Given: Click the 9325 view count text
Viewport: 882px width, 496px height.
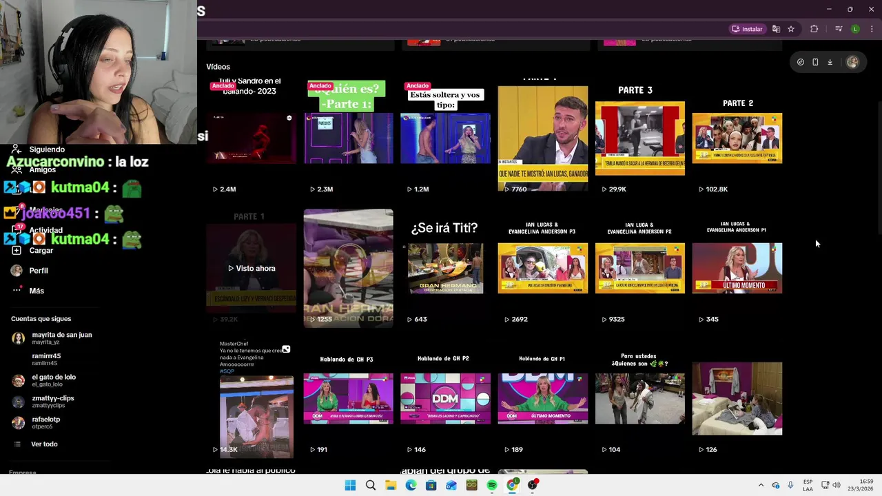Looking at the screenshot, I should coord(616,319).
